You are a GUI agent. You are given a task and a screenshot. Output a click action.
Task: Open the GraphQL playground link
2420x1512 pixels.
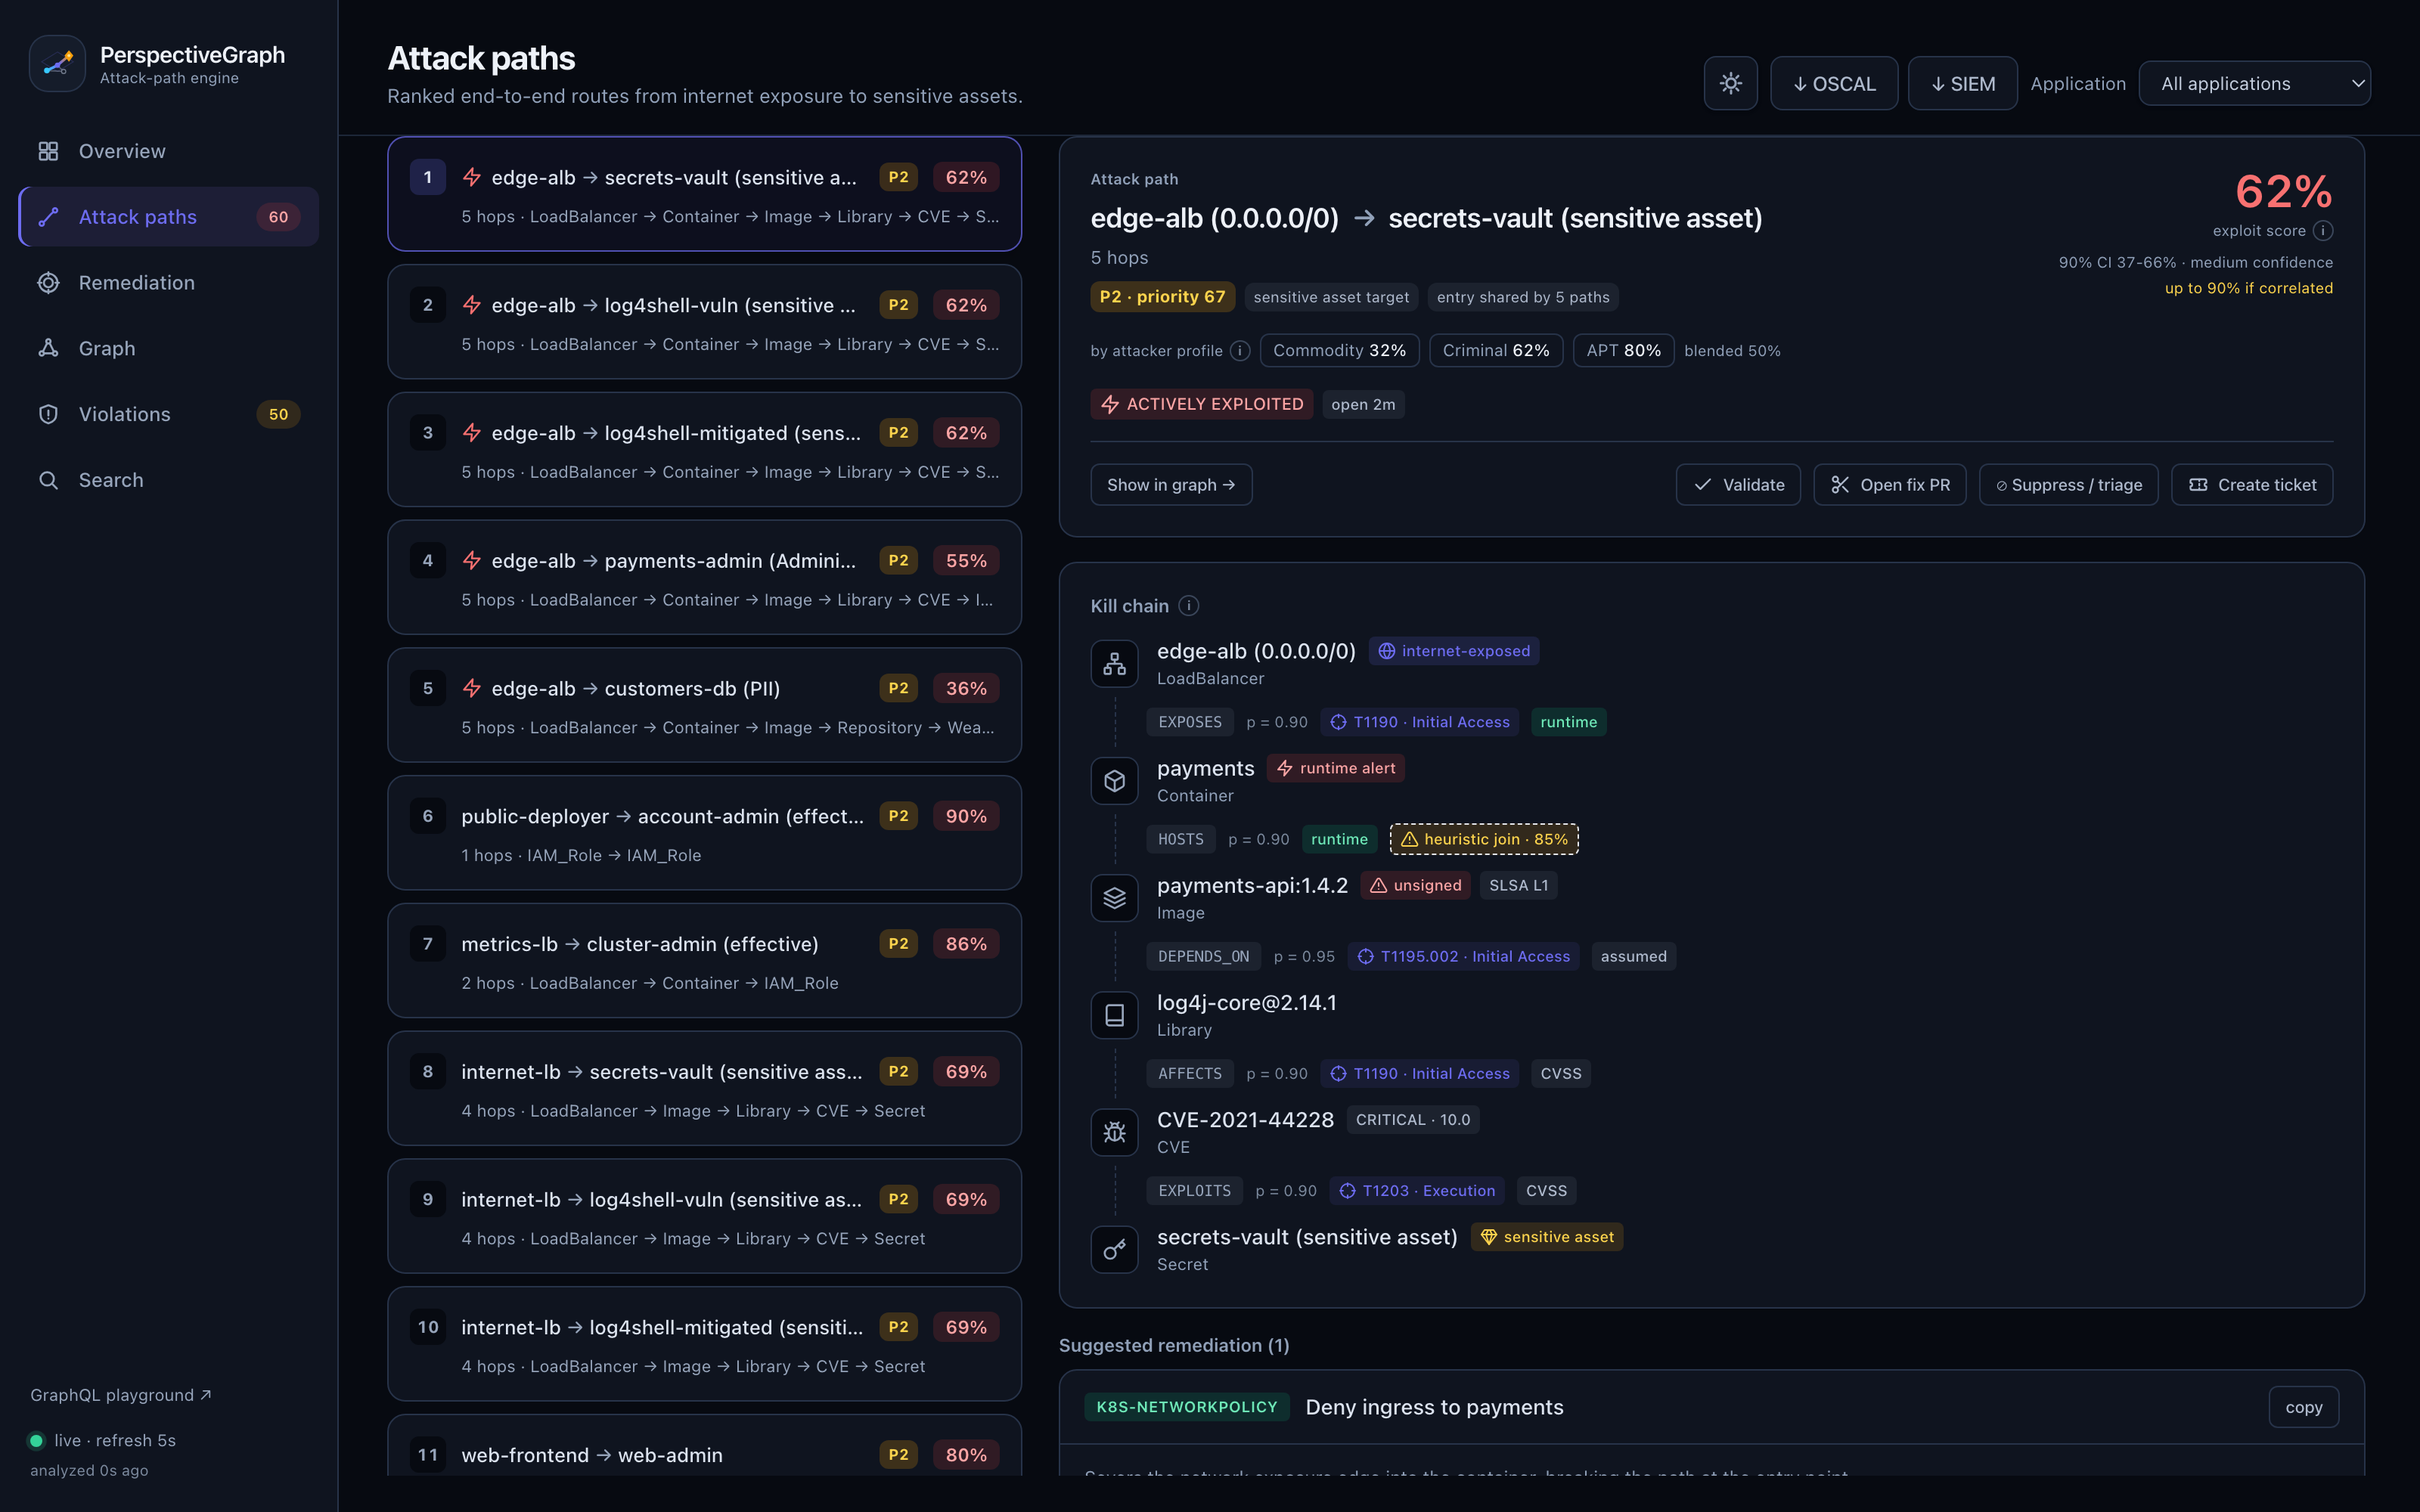point(120,1395)
